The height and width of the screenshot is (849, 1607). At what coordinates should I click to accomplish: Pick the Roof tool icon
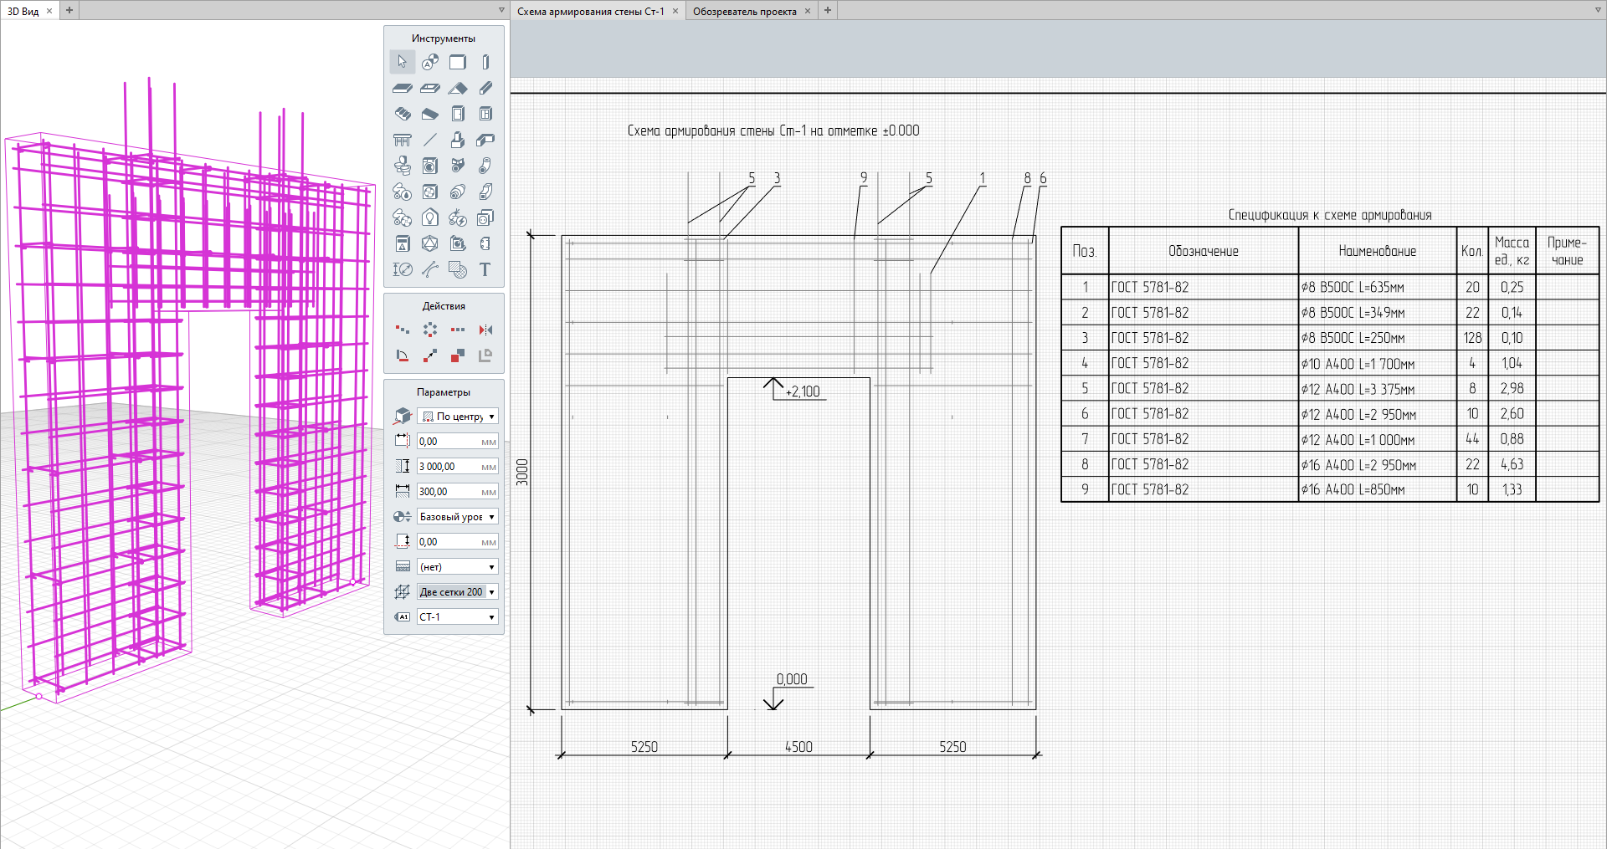[x=458, y=88]
